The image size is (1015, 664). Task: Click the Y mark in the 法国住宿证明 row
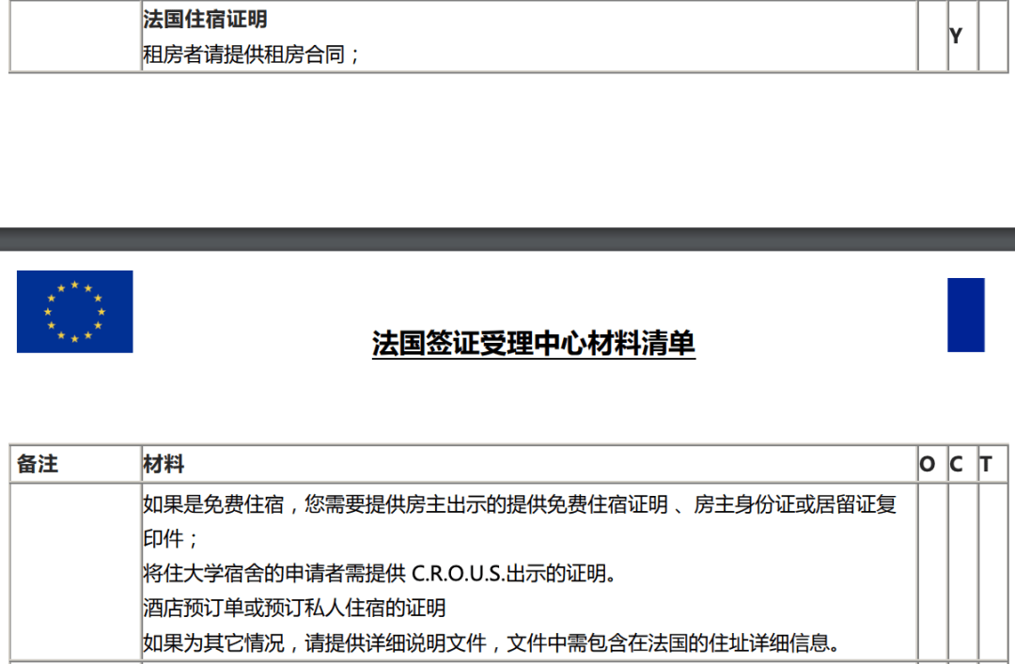(x=956, y=37)
